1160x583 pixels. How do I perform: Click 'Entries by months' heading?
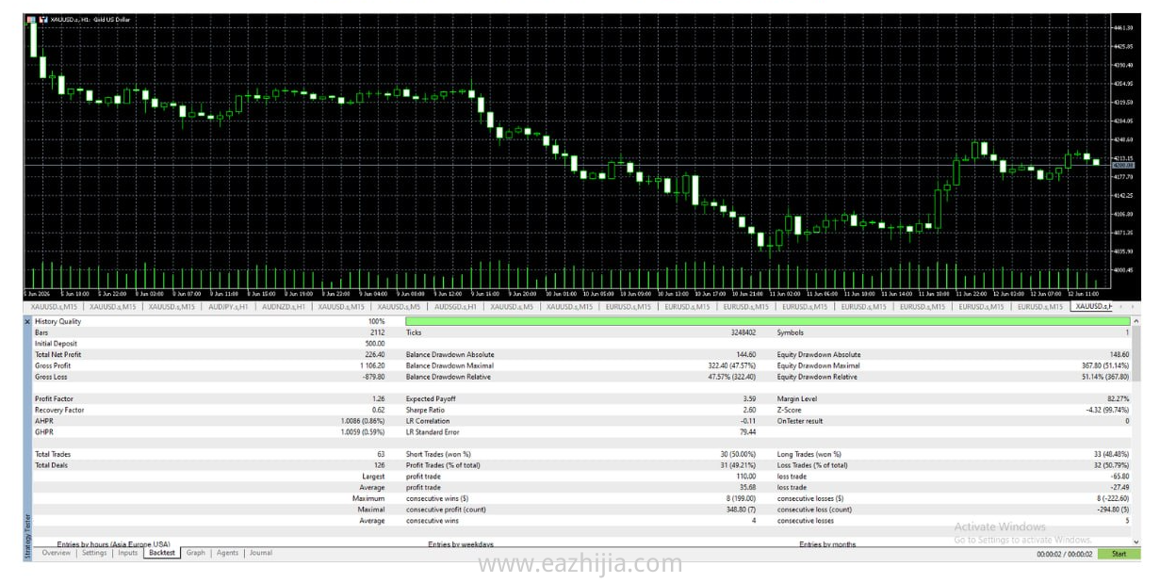tap(828, 544)
